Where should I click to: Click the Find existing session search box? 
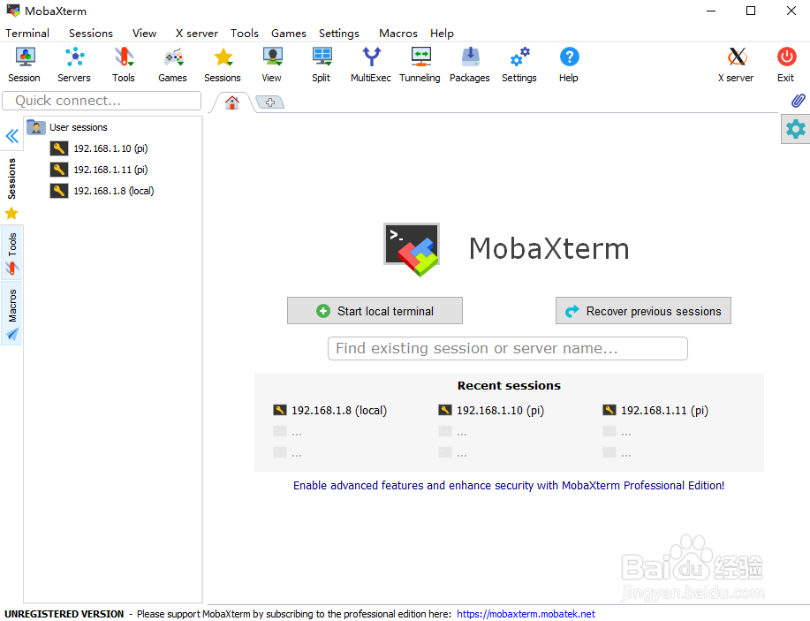tap(508, 349)
